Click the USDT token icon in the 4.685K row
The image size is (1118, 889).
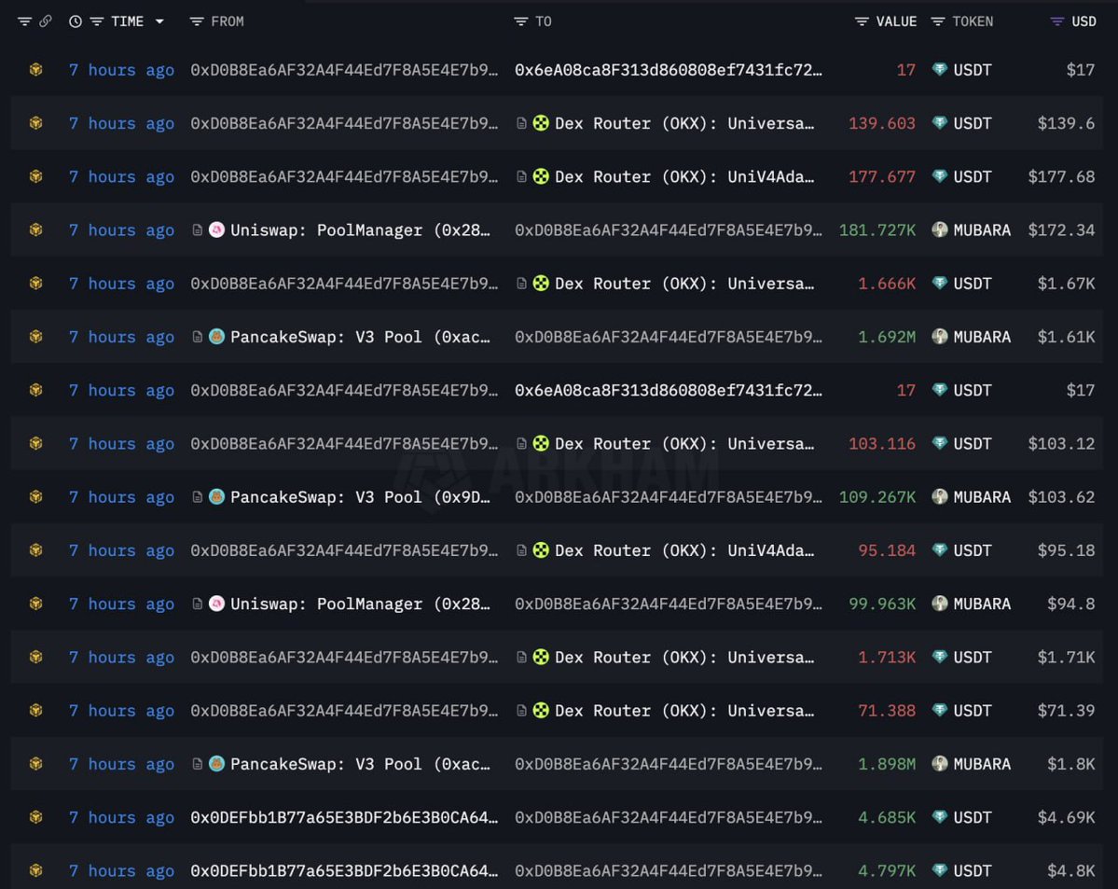(940, 817)
